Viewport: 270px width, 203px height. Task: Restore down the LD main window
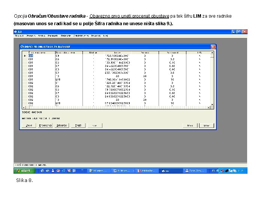click(239, 32)
